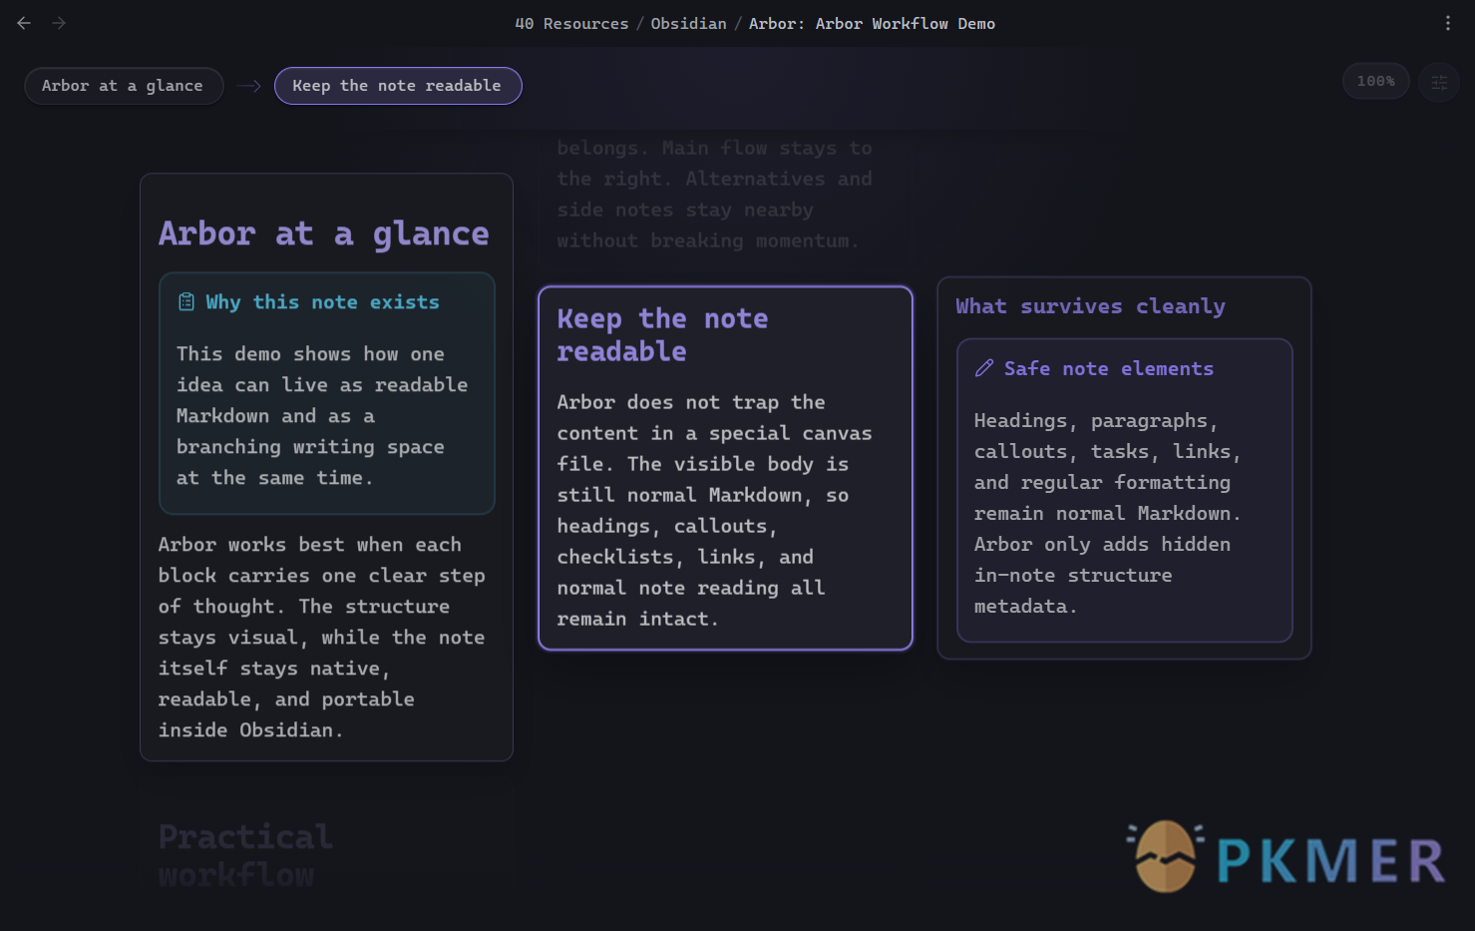The width and height of the screenshot is (1475, 931).
Task: Click the clipboard icon beside Why this note exists
Action: [186, 301]
